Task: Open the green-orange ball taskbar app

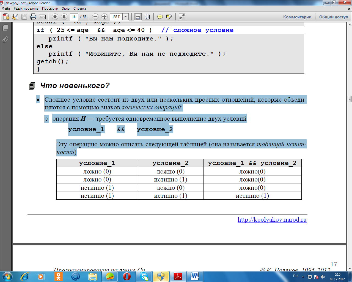Action: pyautogui.click(x=110, y=276)
